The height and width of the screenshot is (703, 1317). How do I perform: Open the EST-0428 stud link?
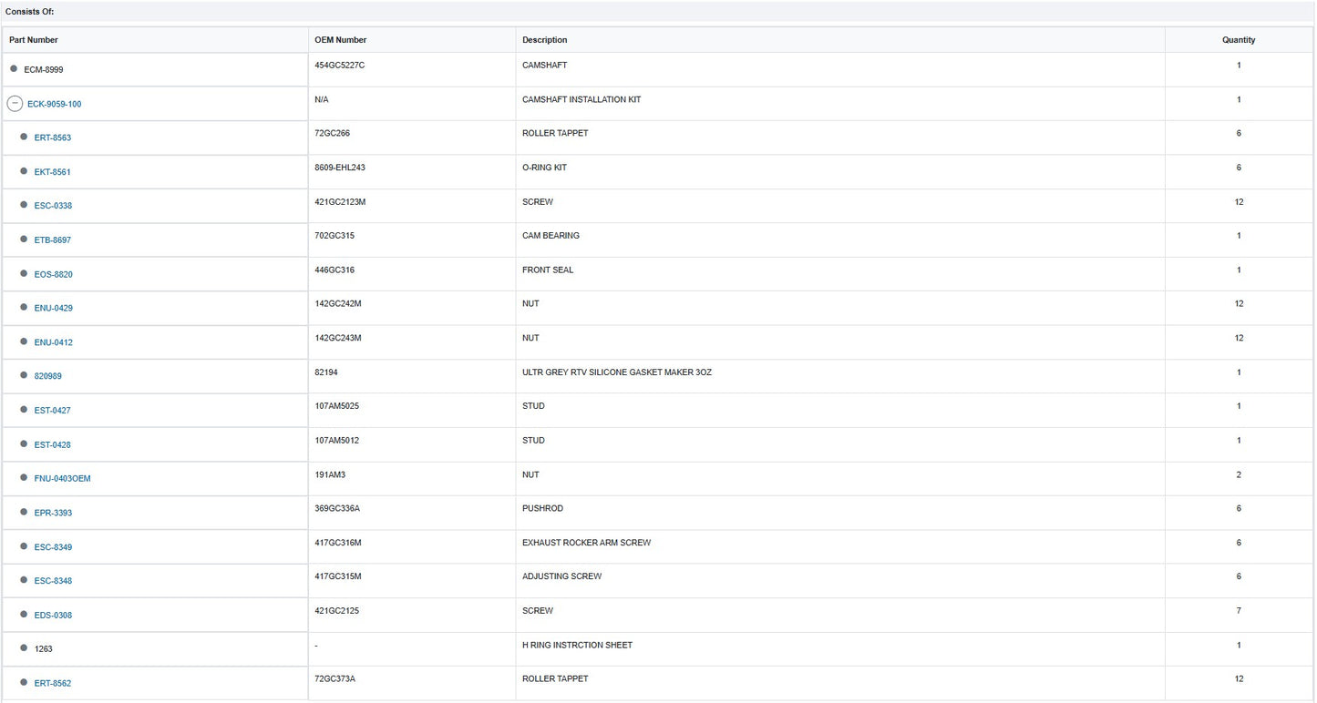pyautogui.click(x=52, y=445)
